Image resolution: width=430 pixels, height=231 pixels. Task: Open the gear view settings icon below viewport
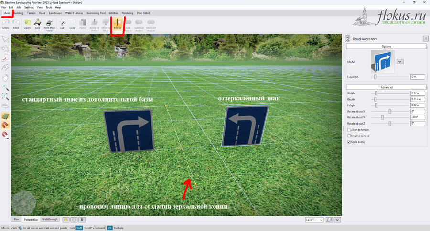pos(74,220)
